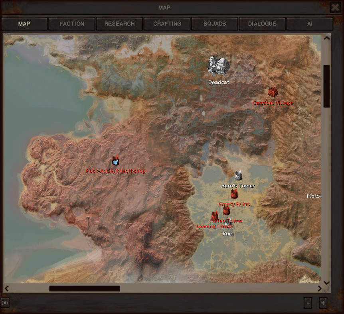This screenshot has height=314, width=344.
Task: Select the Post-Ancient Workshop marker icon
Action: point(116,161)
